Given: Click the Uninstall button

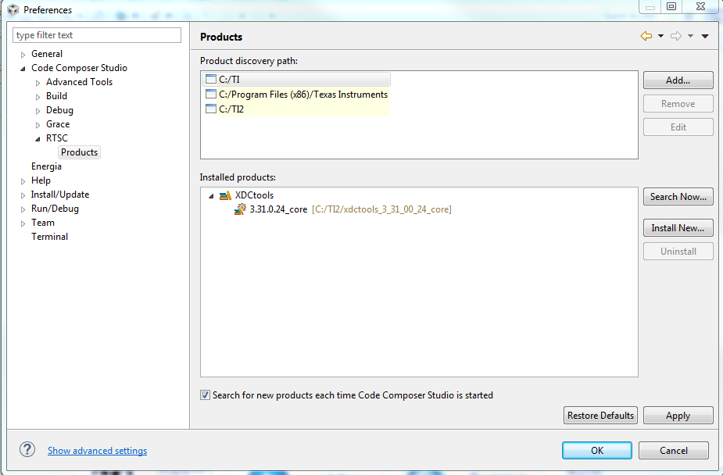Looking at the screenshot, I should tap(678, 252).
